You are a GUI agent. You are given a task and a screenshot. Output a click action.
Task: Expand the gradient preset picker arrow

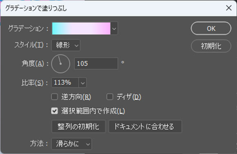[114, 29]
